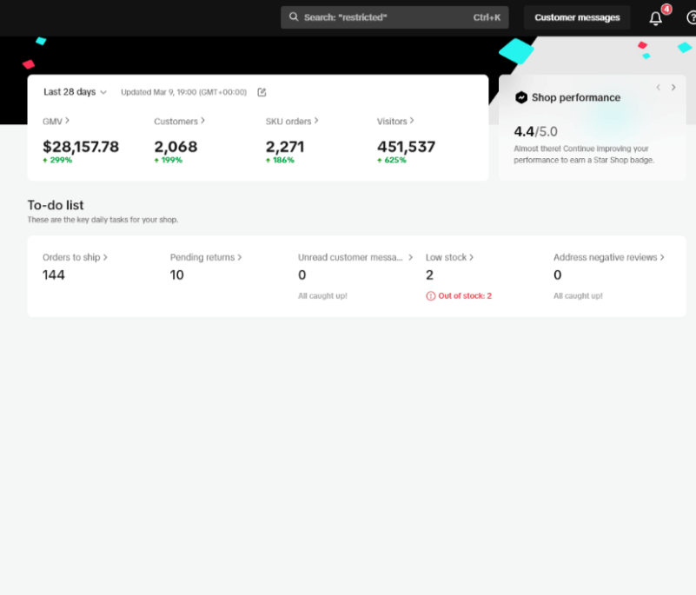Click the help question mark icon
This screenshot has height=595, width=696.
(x=691, y=18)
